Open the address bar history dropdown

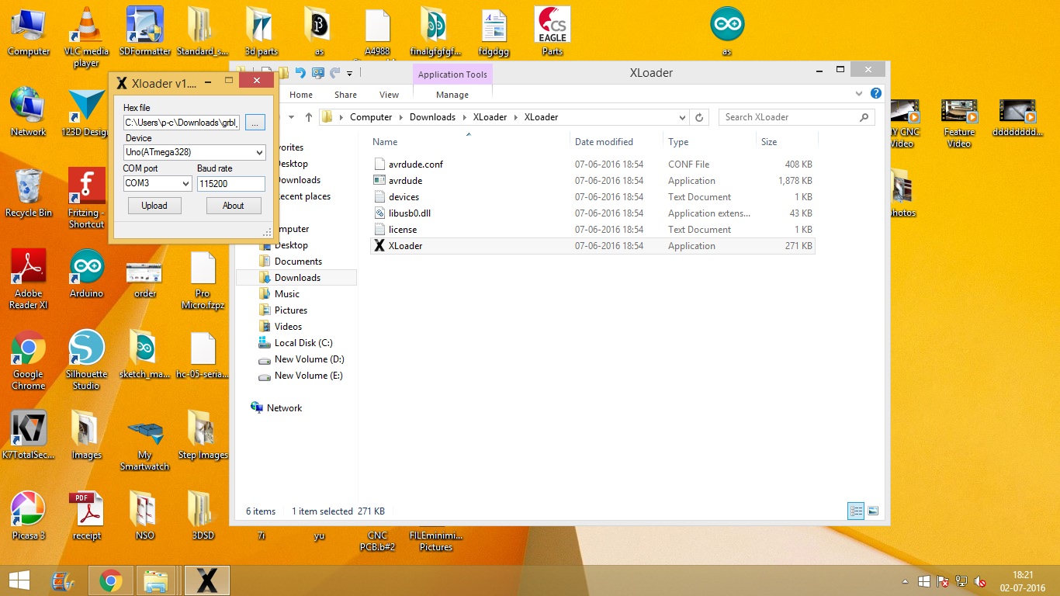pos(682,117)
